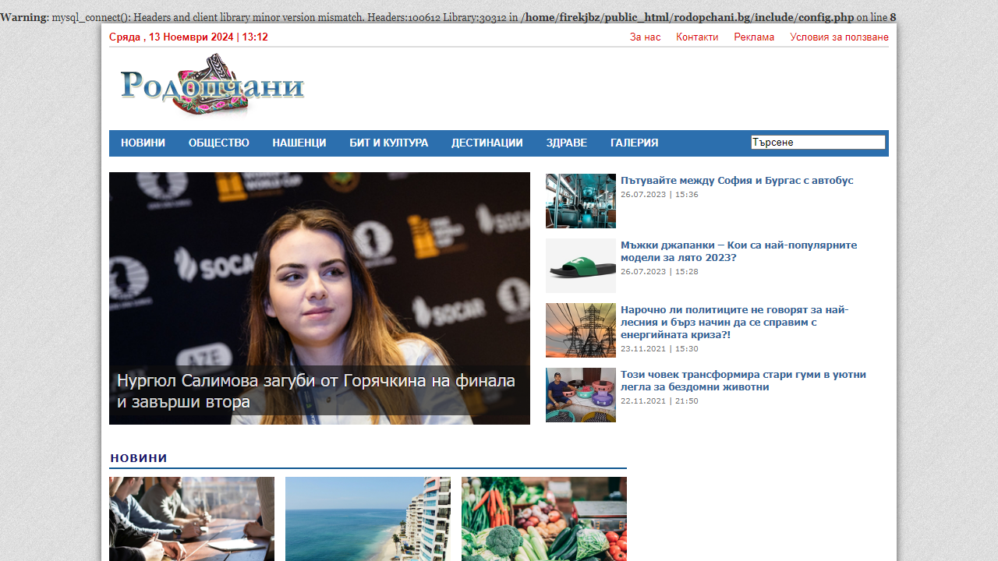This screenshot has height=561, width=998.
Task: Click the green slipper thumbnail
Action: tap(580, 266)
